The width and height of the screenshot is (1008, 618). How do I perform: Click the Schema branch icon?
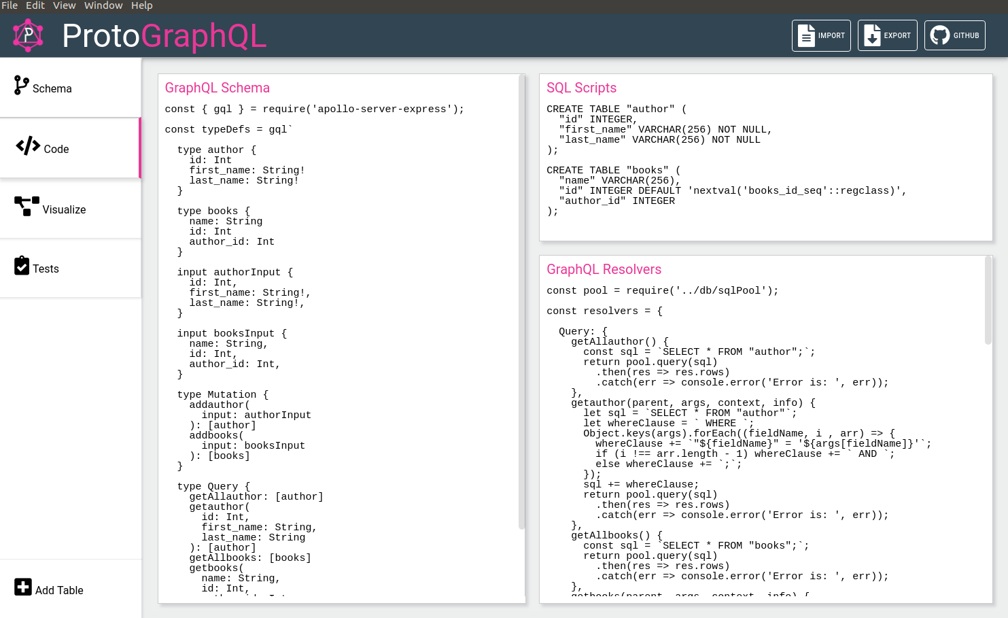coord(22,86)
